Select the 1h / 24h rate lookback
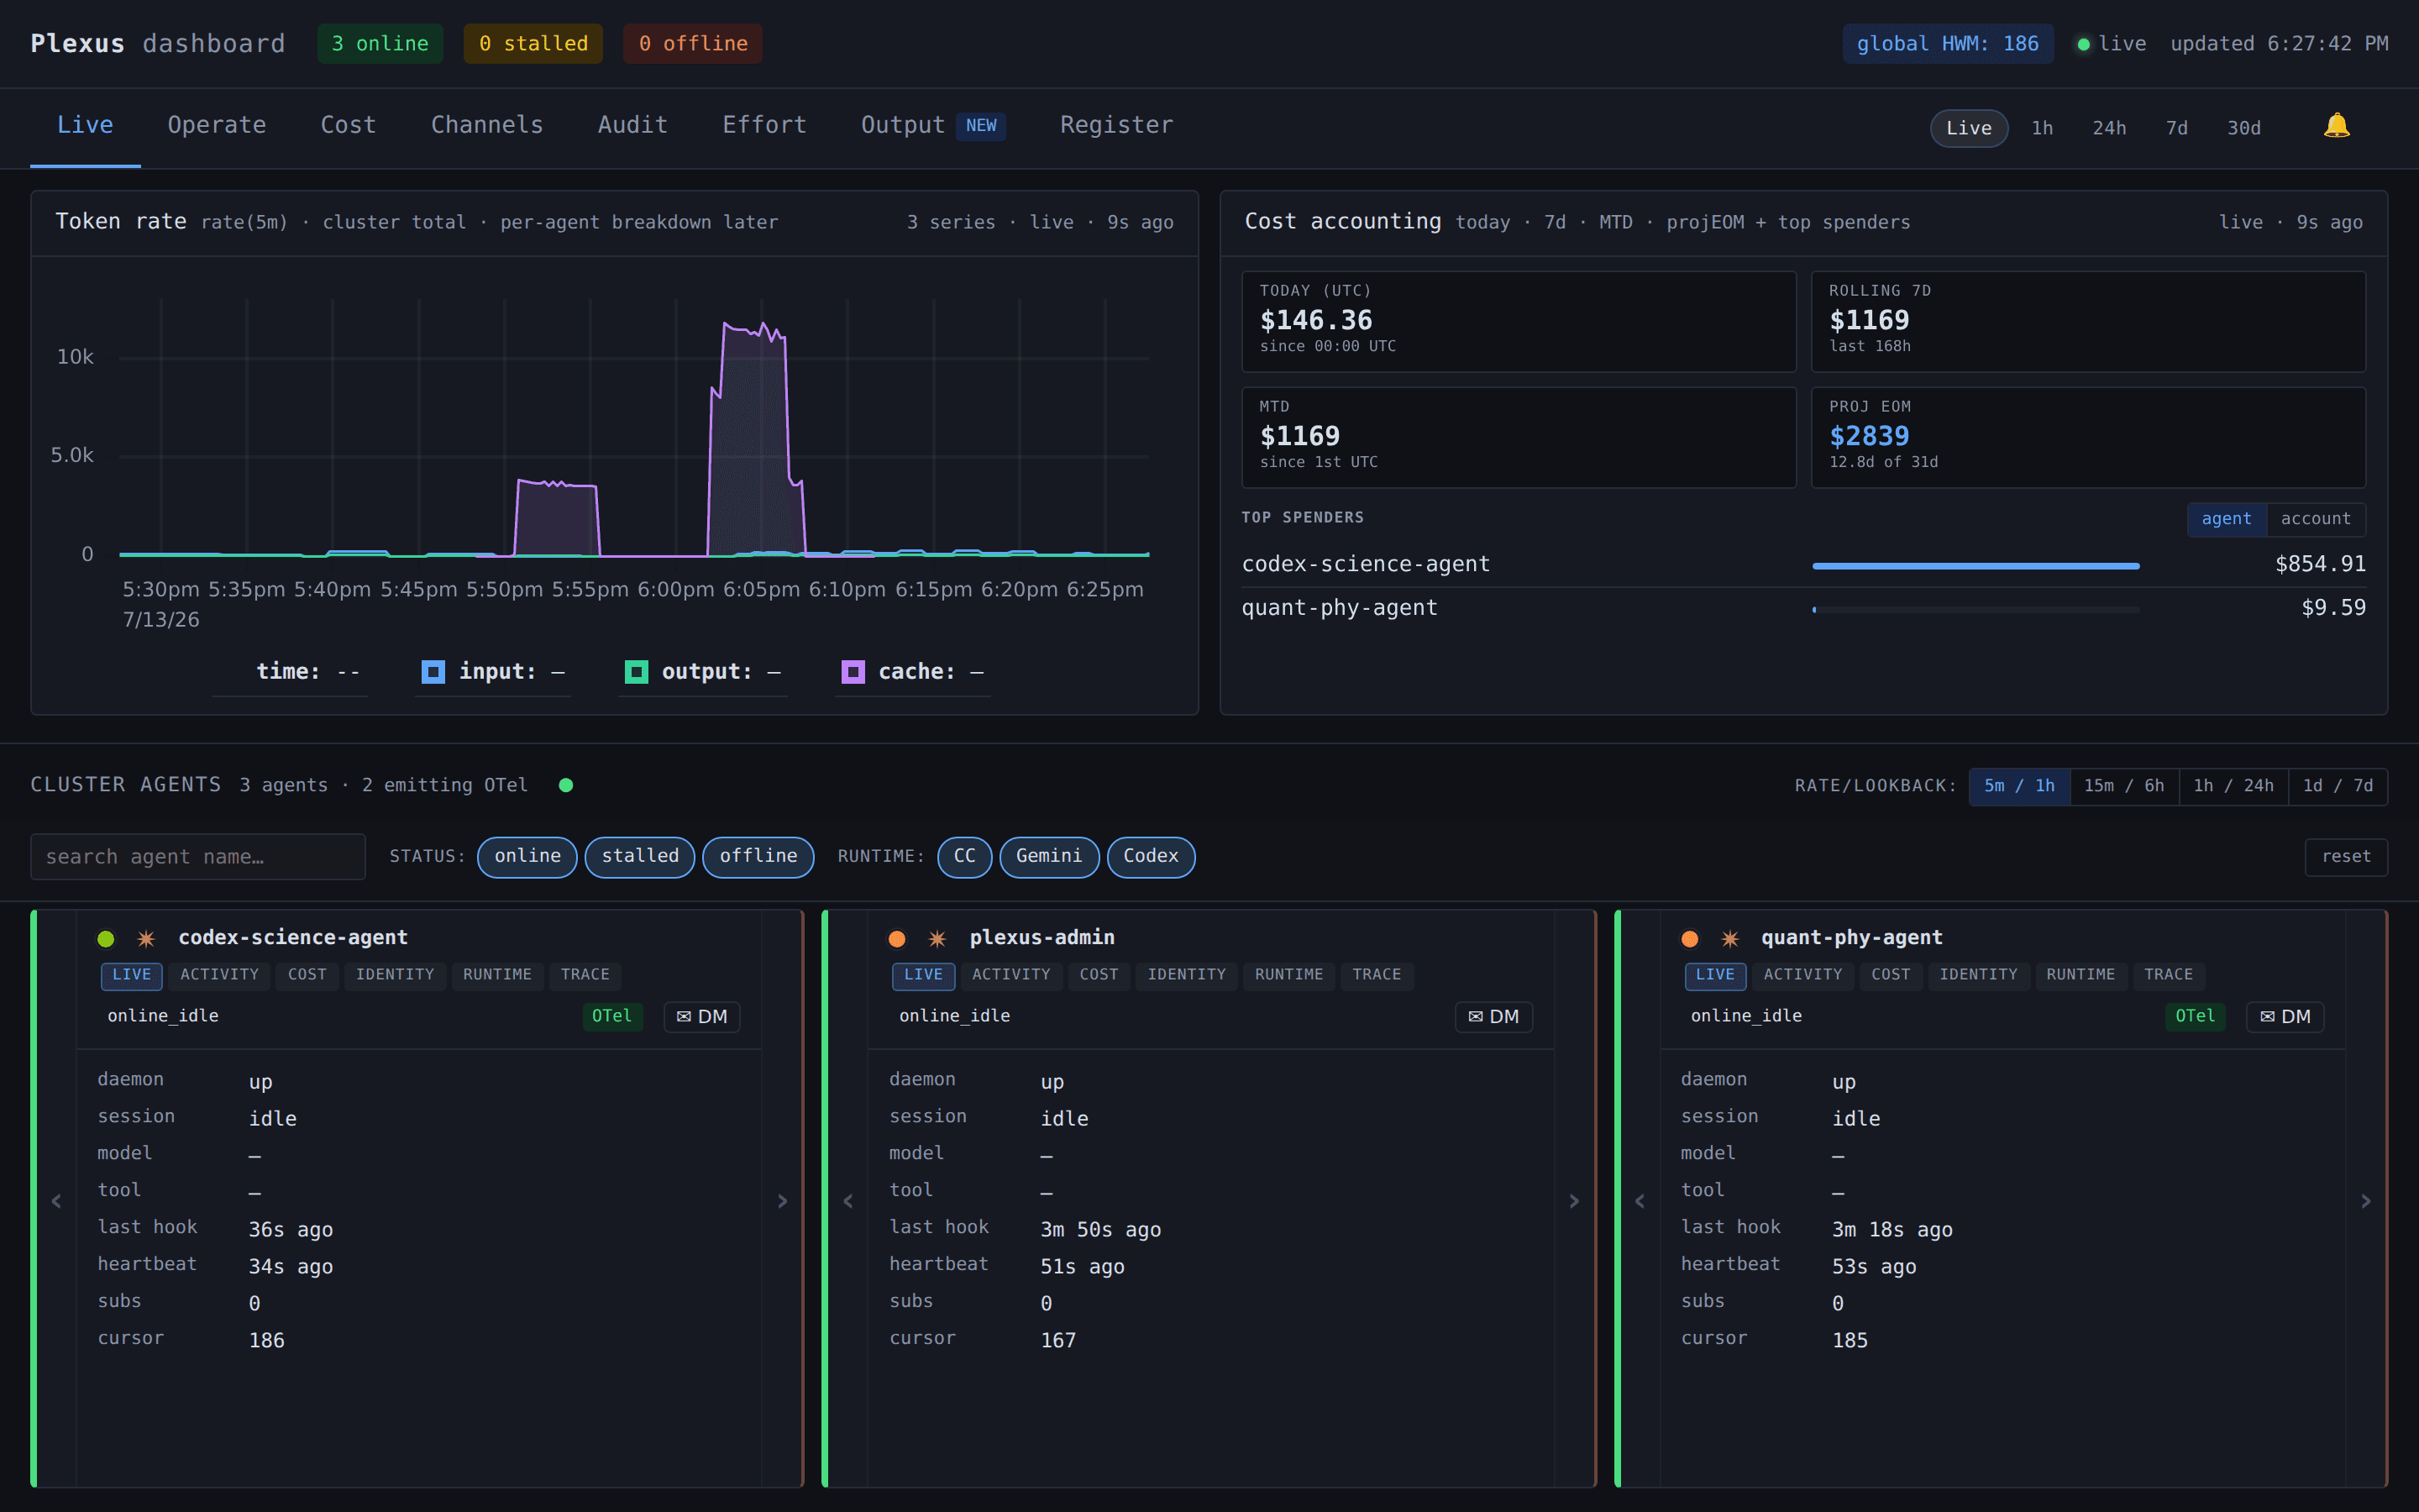The image size is (2419, 1512). (x=2233, y=786)
